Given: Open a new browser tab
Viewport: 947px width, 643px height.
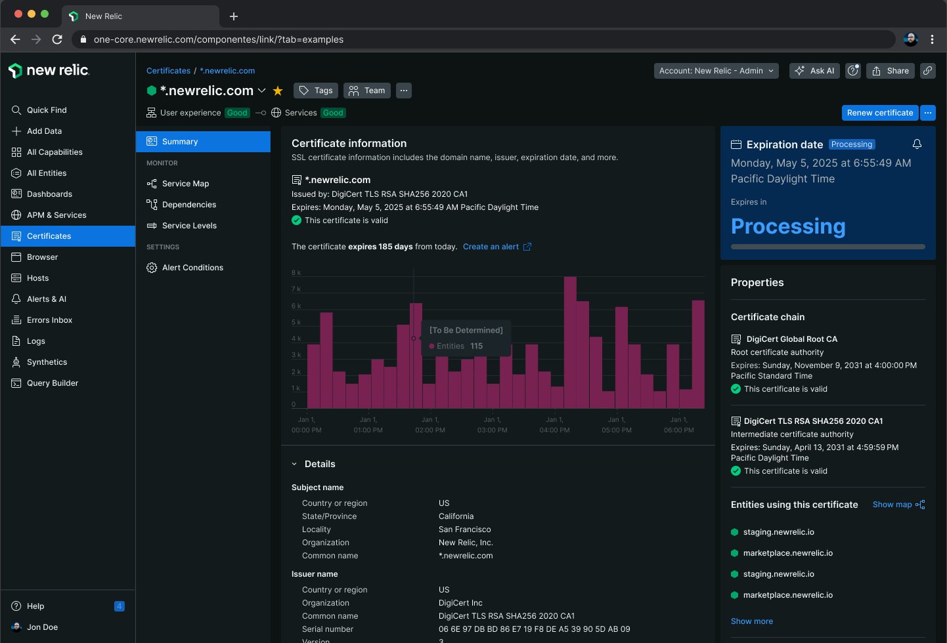Looking at the screenshot, I should pos(234,16).
